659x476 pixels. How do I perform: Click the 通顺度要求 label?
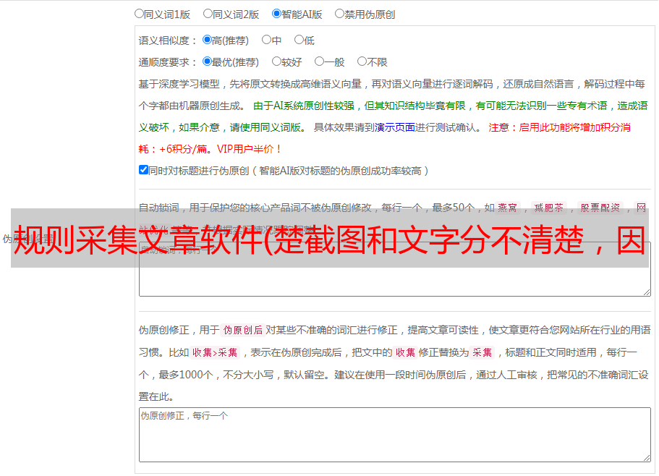(x=168, y=63)
